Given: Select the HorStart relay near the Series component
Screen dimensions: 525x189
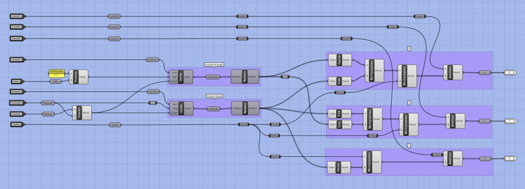Looking at the screenshot, I should pos(153,60).
